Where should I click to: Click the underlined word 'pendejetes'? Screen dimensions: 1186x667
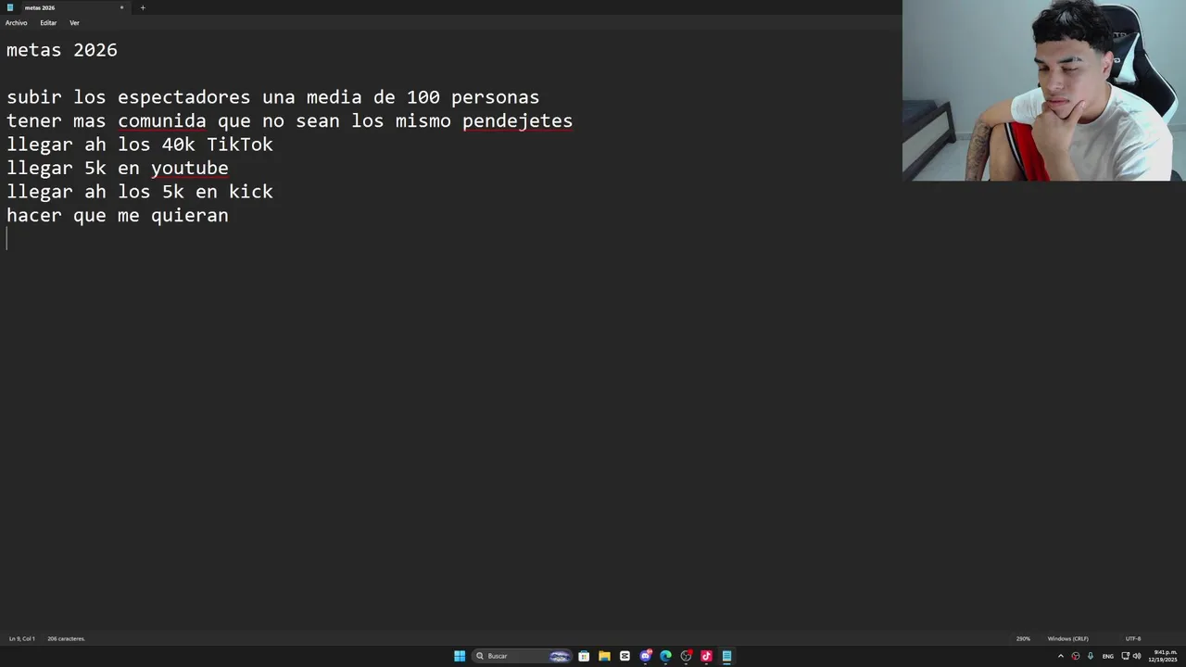(517, 121)
